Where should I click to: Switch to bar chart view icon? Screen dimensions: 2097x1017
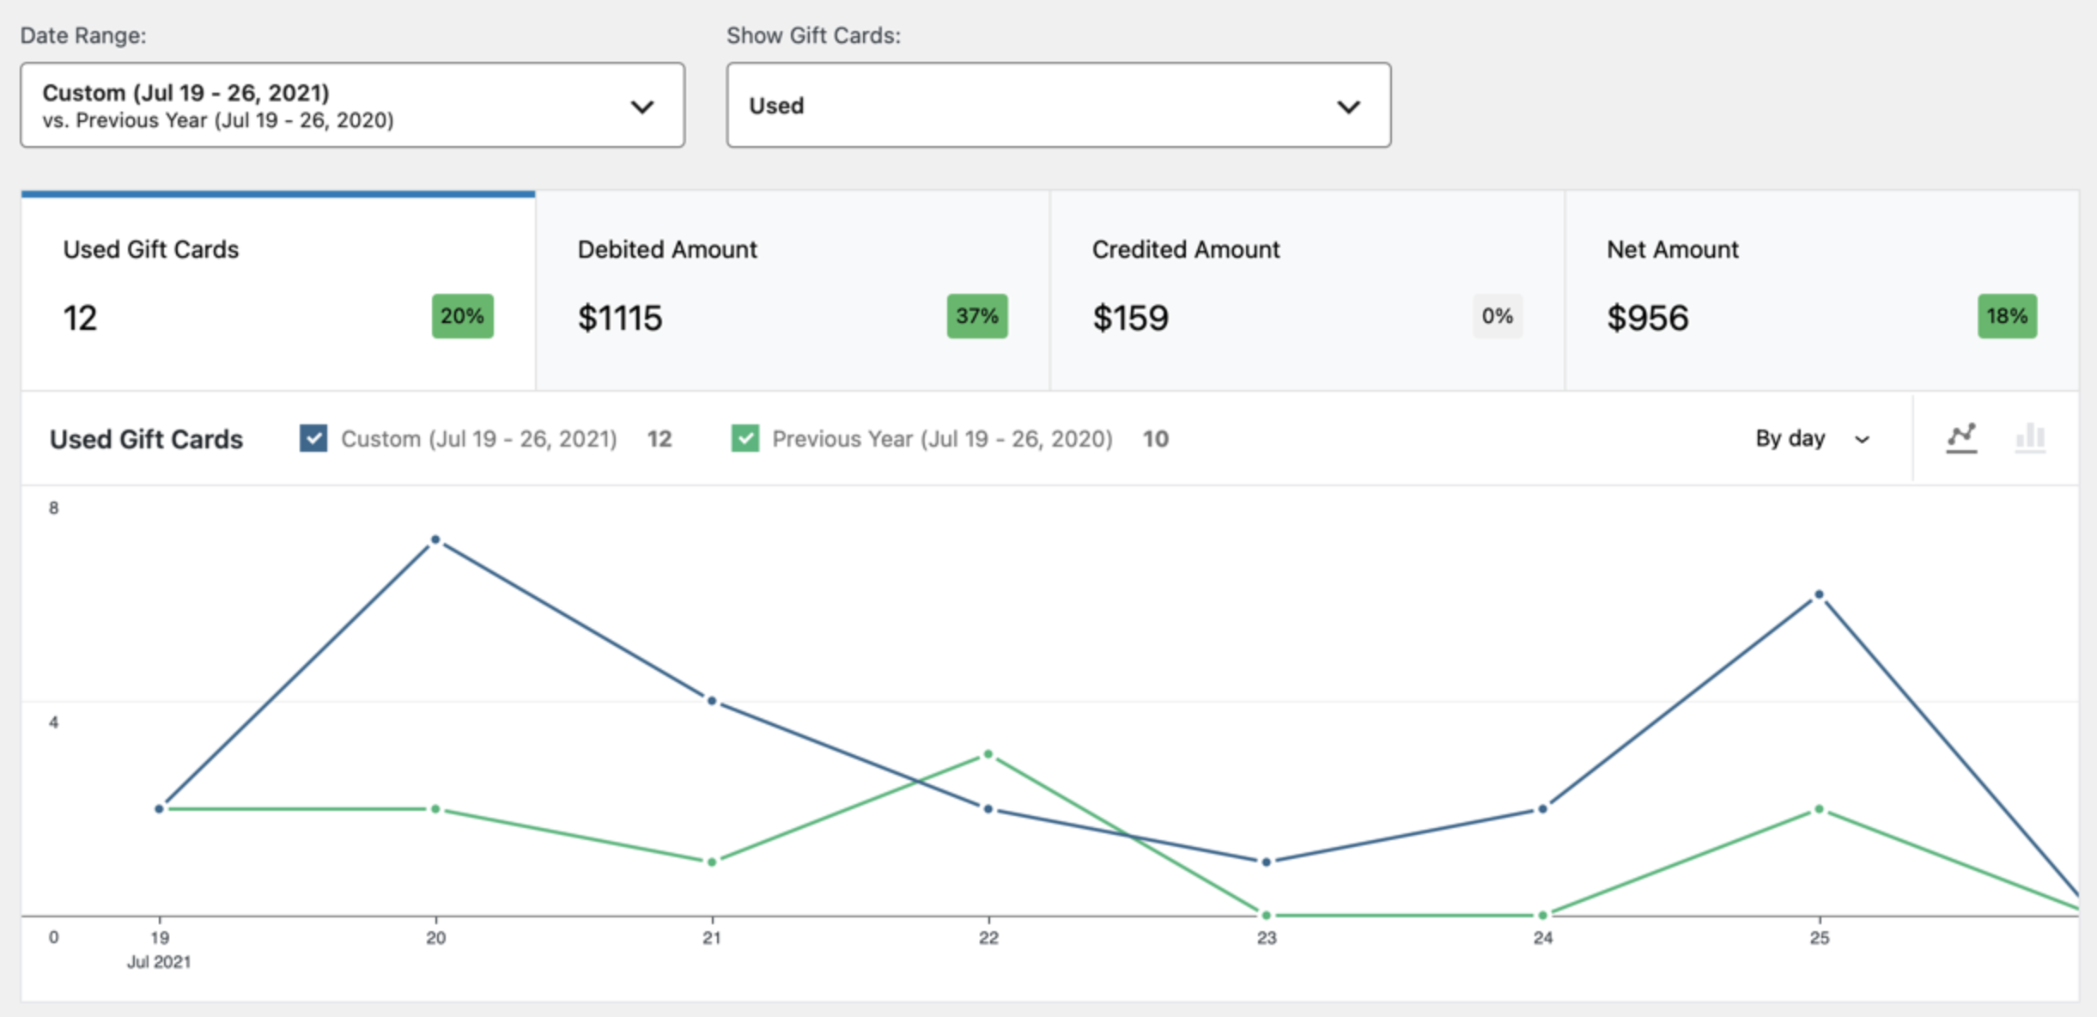(x=2030, y=438)
